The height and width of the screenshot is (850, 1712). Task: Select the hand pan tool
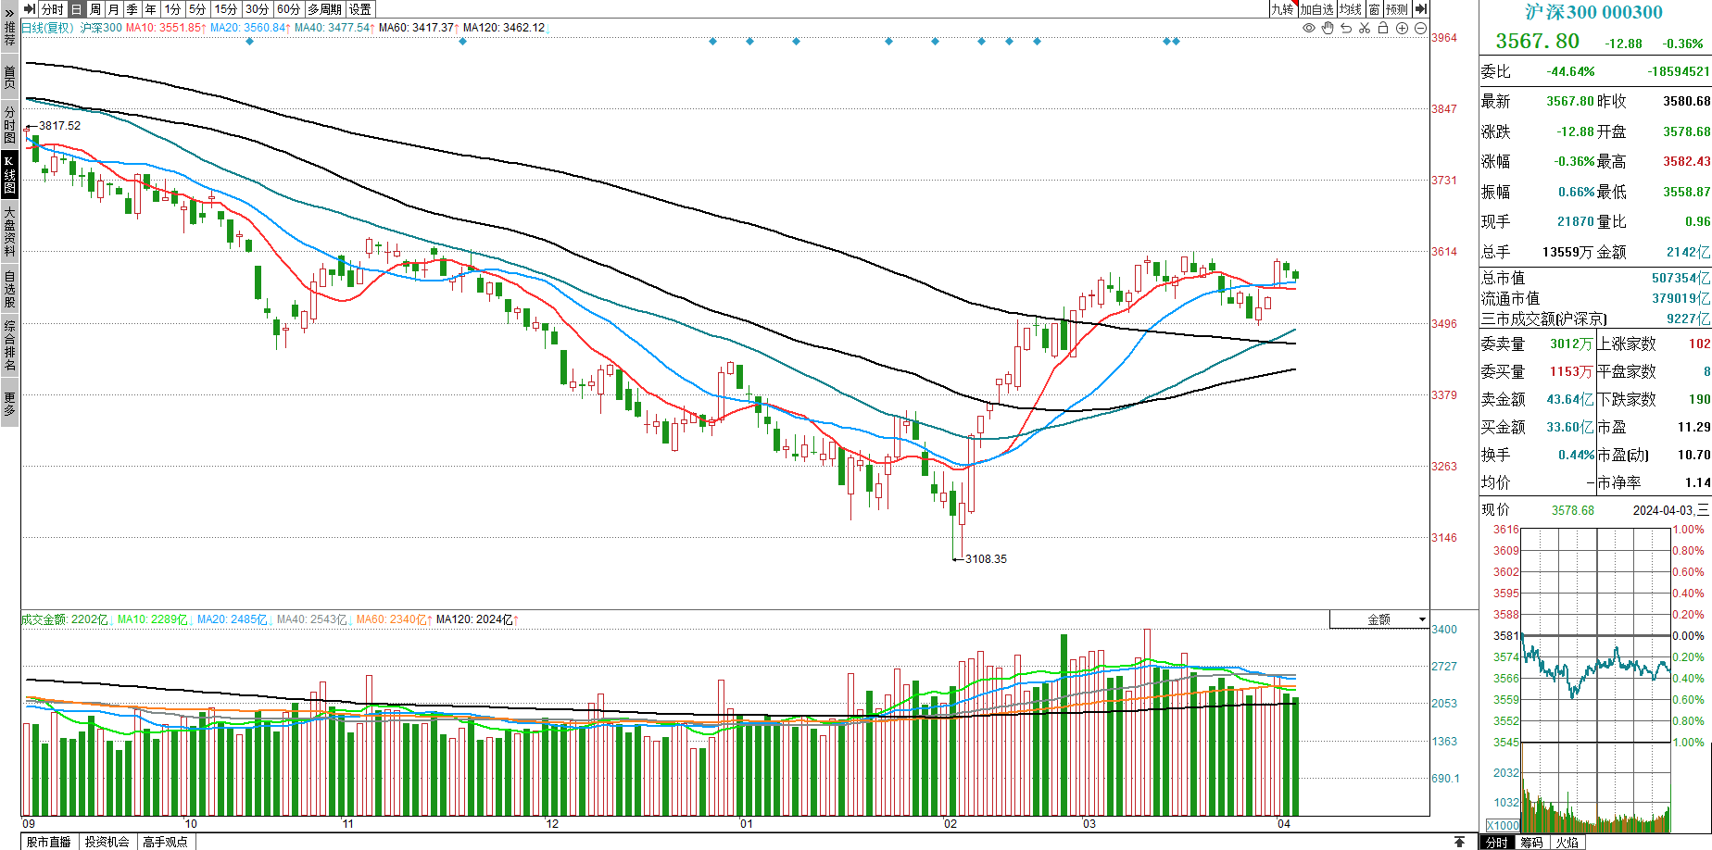tap(1328, 28)
